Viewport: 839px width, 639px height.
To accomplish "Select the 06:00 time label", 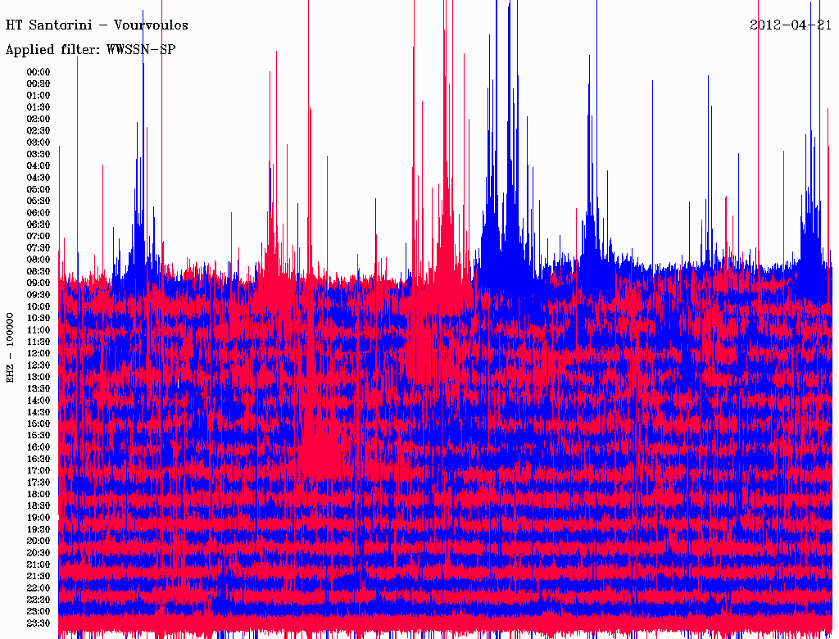I will click(x=39, y=212).
